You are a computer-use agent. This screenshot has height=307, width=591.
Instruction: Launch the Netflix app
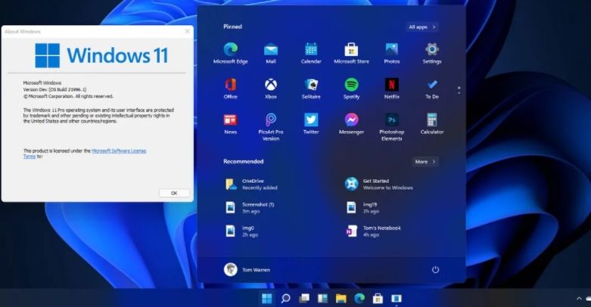click(392, 88)
